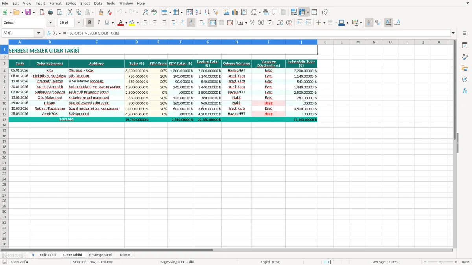Apply the red font color swatch
Screen dimensions: 472x265
120,23
